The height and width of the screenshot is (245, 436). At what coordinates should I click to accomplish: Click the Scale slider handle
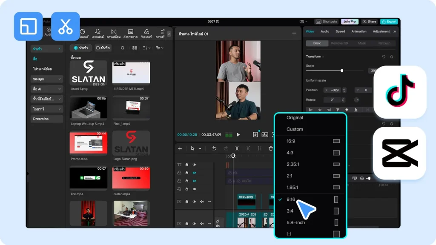[x=342, y=71]
